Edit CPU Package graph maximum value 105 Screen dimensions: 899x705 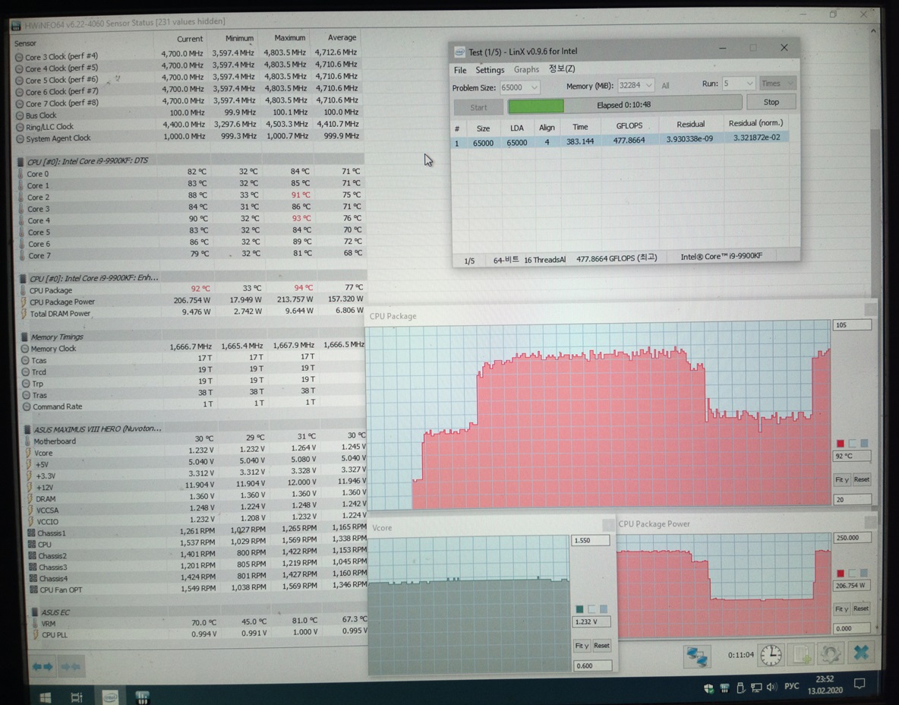(x=852, y=324)
